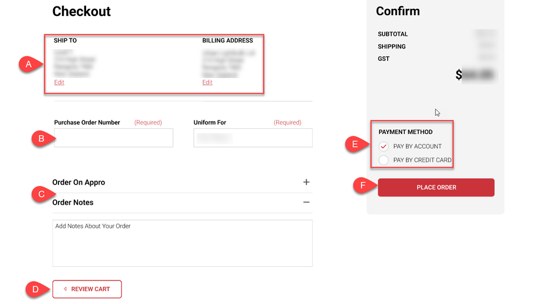Edit the Ship To address
The width and height of the screenshot is (543, 304).
(59, 83)
